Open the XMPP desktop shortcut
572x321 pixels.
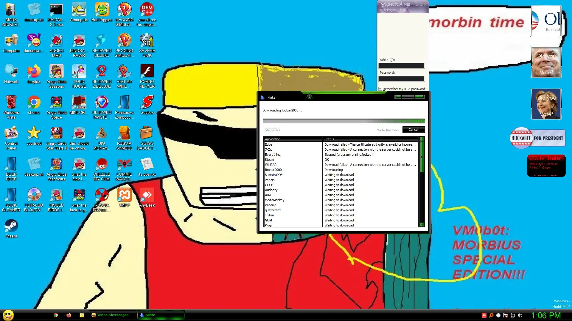pos(124,195)
